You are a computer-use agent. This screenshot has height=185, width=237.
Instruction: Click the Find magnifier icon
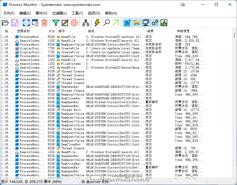coord(107,23)
